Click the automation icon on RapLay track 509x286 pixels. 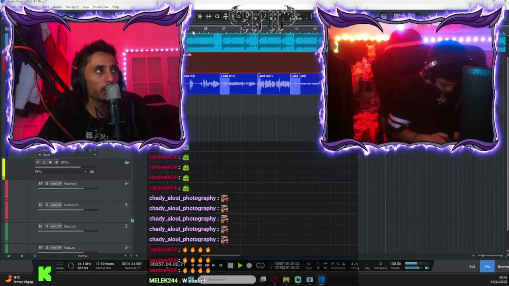126,247
